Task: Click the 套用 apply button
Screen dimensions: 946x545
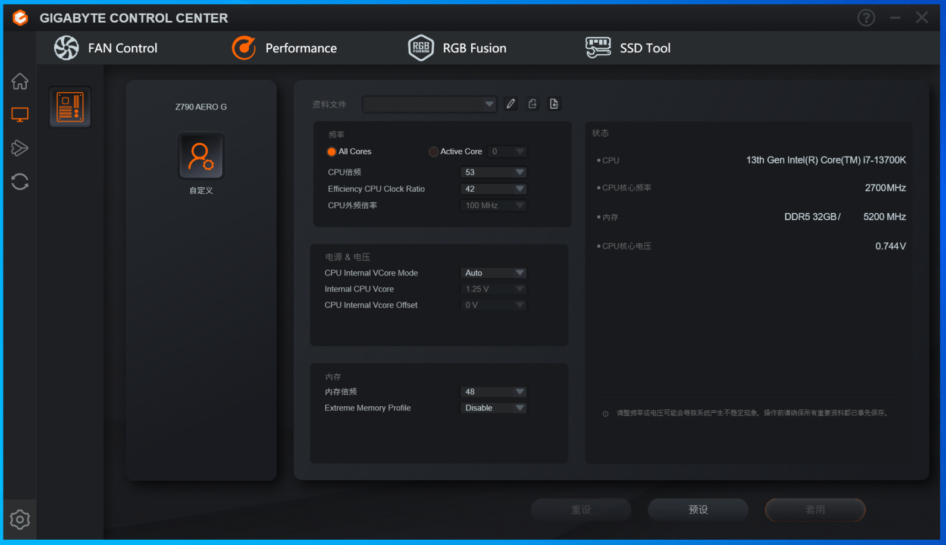Action: coord(815,510)
